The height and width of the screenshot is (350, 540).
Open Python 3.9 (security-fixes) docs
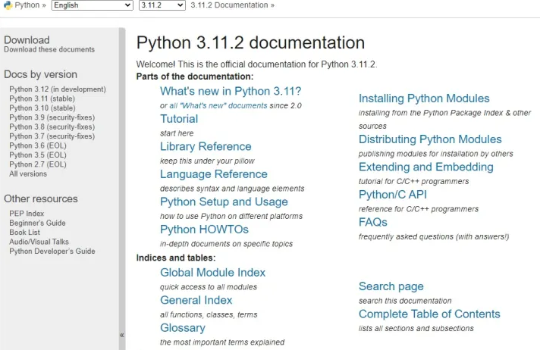pyautogui.click(x=52, y=117)
